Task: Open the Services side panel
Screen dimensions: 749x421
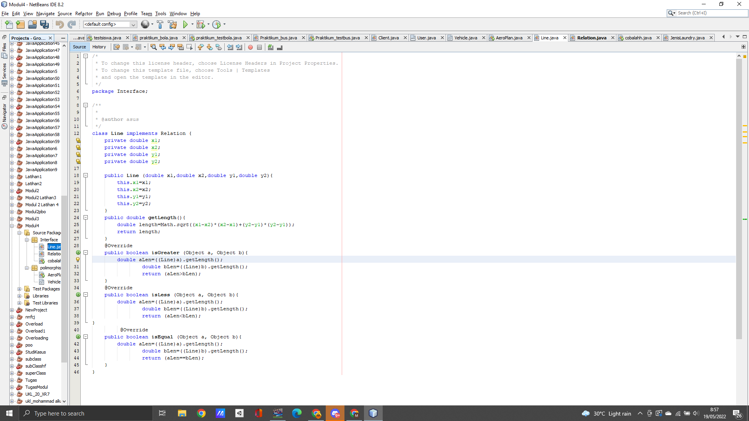Action: pyautogui.click(x=4, y=74)
